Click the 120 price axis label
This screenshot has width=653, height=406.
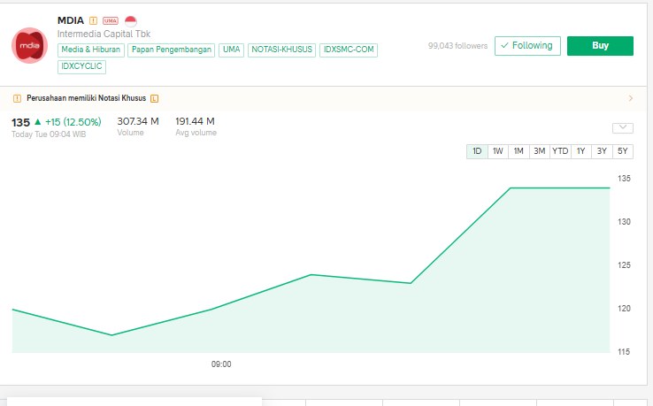point(624,309)
